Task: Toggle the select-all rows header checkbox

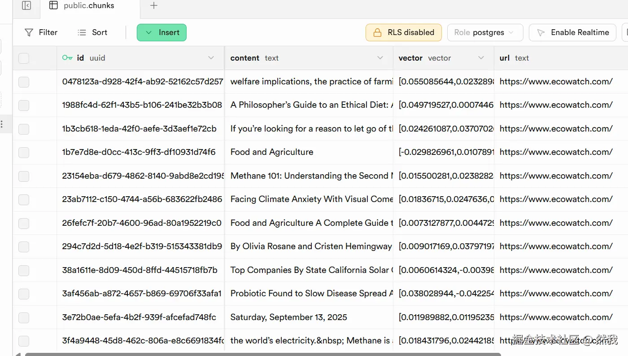Action: (x=24, y=58)
